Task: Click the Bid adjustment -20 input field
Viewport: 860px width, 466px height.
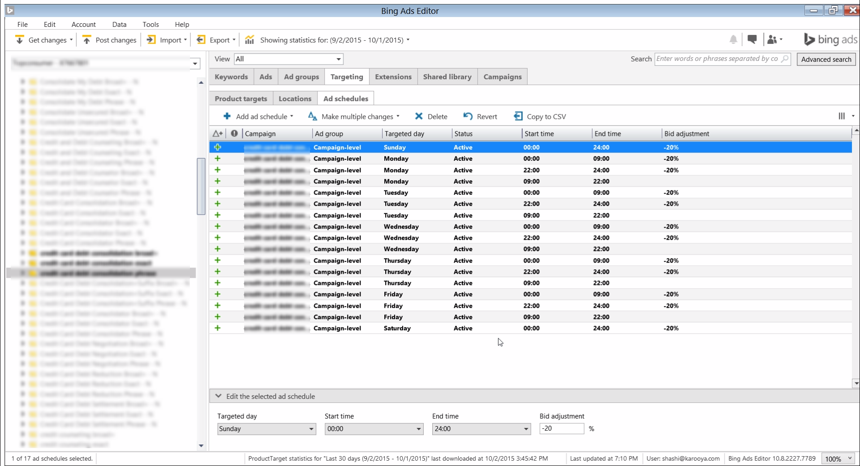Action: pos(562,428)
